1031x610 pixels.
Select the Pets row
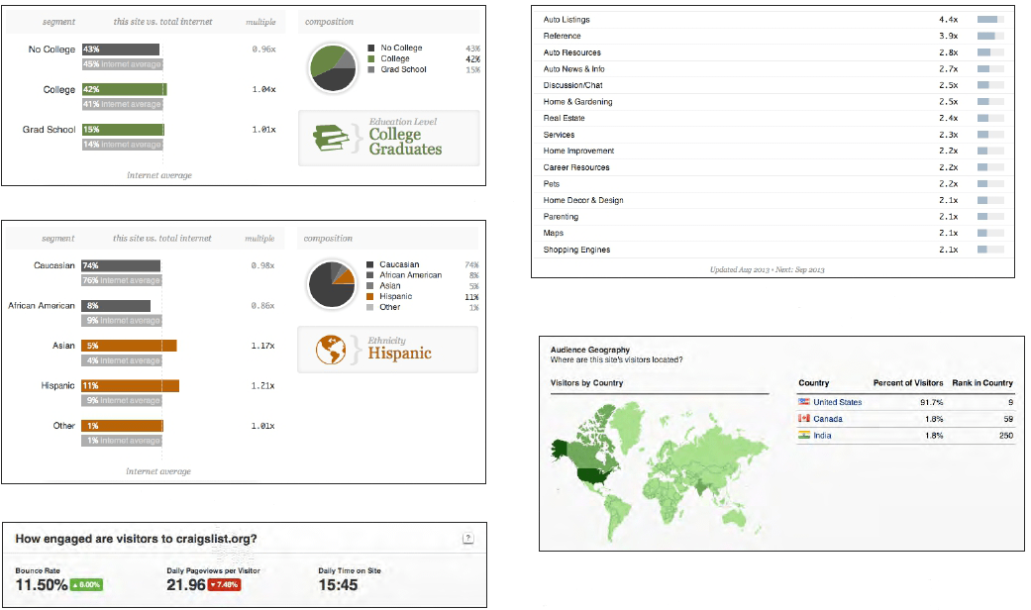[x=773, y=184]
